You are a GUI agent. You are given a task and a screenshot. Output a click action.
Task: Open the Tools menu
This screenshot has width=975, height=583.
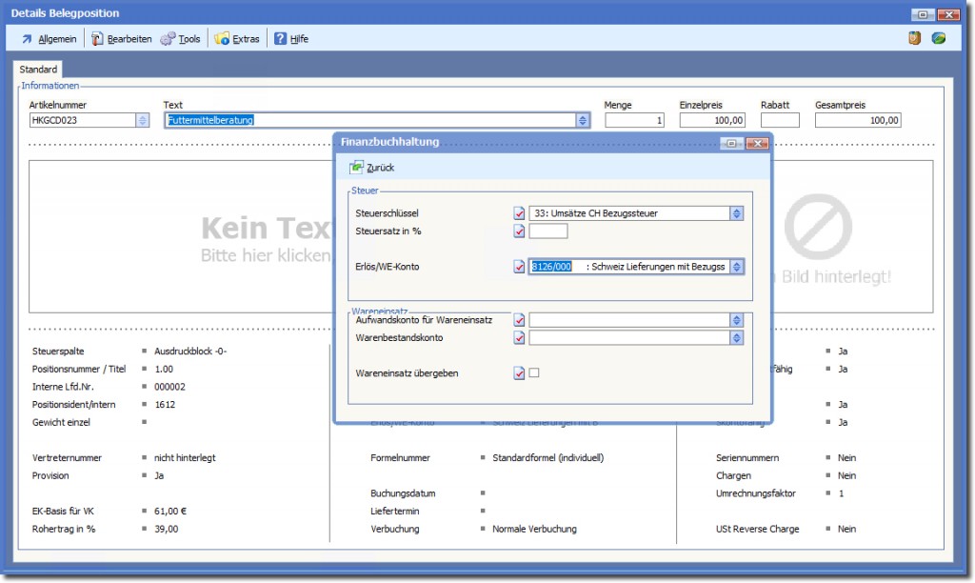click(181, 39)
